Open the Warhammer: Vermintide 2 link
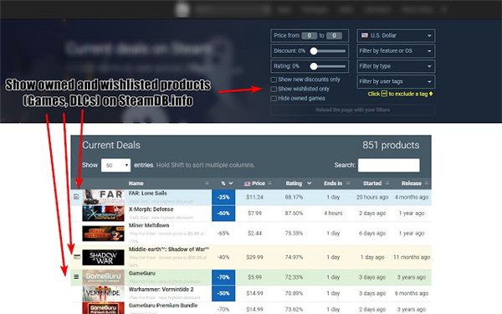This screenshot has width=502, height=314. tap(161, 290)
